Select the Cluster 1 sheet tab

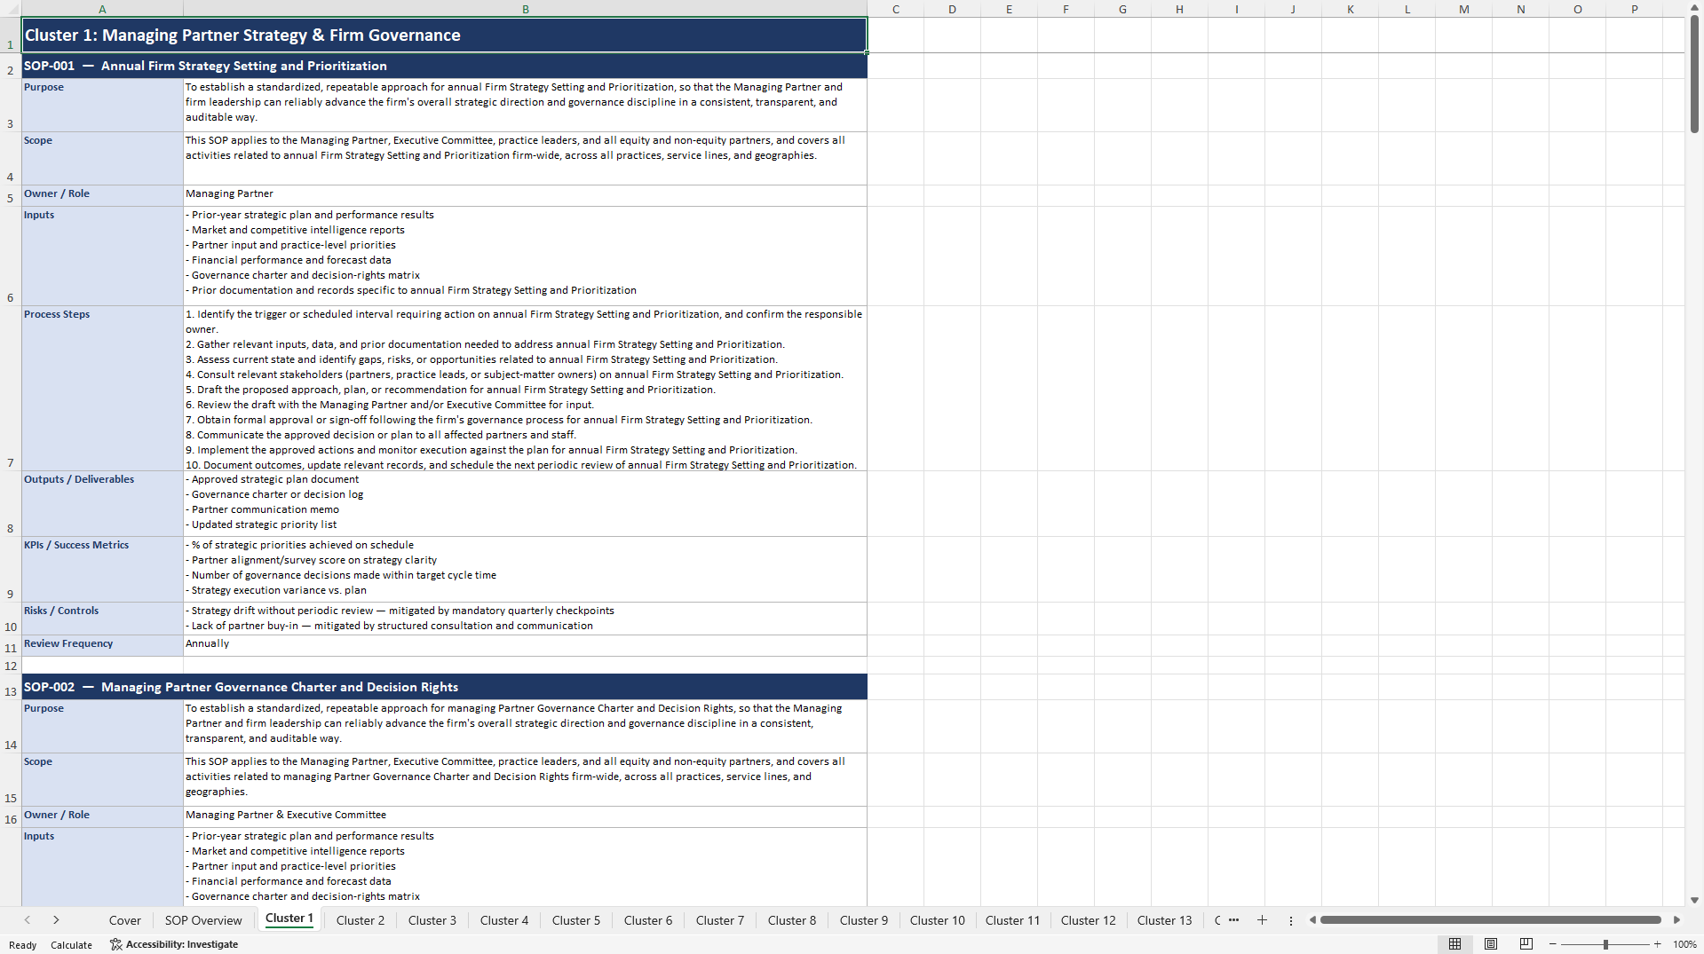pyautogui.click(x=289, y=919)
